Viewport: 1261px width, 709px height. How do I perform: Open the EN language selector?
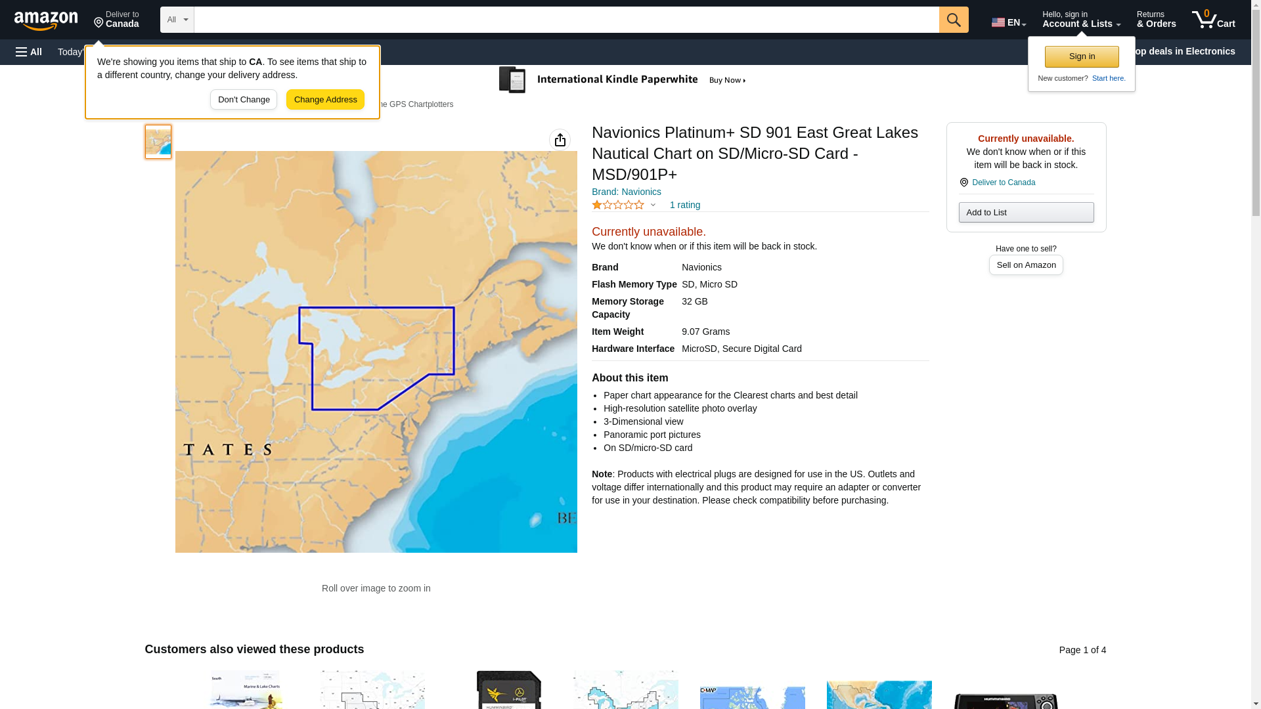pyautogui.click(x=1008, y=22)
